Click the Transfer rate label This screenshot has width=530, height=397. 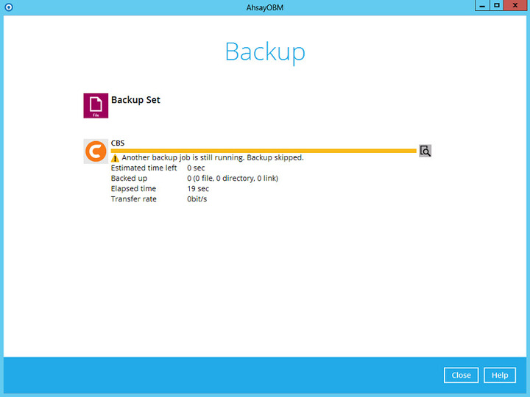point(134,199)
